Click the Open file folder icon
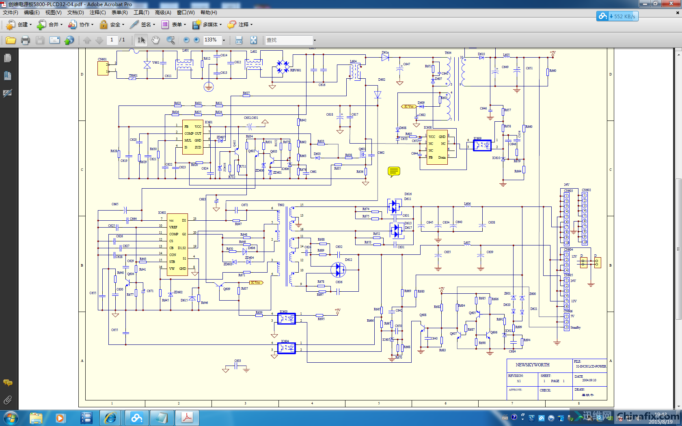This screenshot has height=426, width=682. coord(11,40)
